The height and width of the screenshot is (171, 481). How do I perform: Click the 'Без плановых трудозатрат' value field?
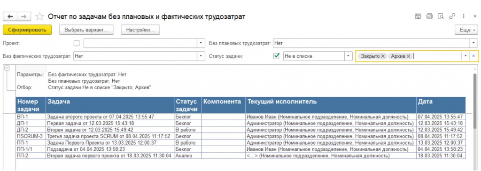(x=372, y=43)
